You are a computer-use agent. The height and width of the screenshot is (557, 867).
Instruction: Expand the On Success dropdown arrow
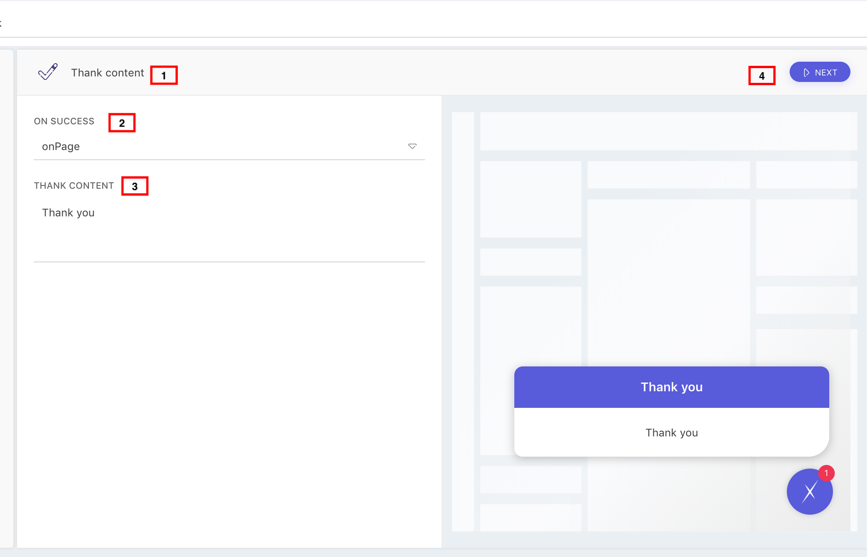click(x=412, y=146)
